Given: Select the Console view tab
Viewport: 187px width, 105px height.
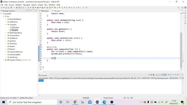Looking at the screenshot, I should (x=44, y=75).
